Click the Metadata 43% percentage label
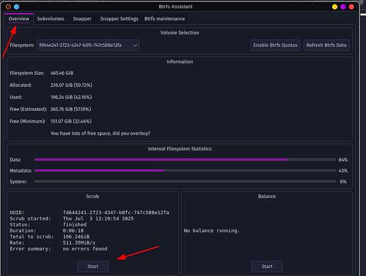This screenshot has width=366, height=276. pos(343,171)
